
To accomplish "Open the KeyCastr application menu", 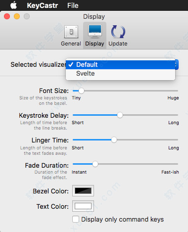I will 43,5.
